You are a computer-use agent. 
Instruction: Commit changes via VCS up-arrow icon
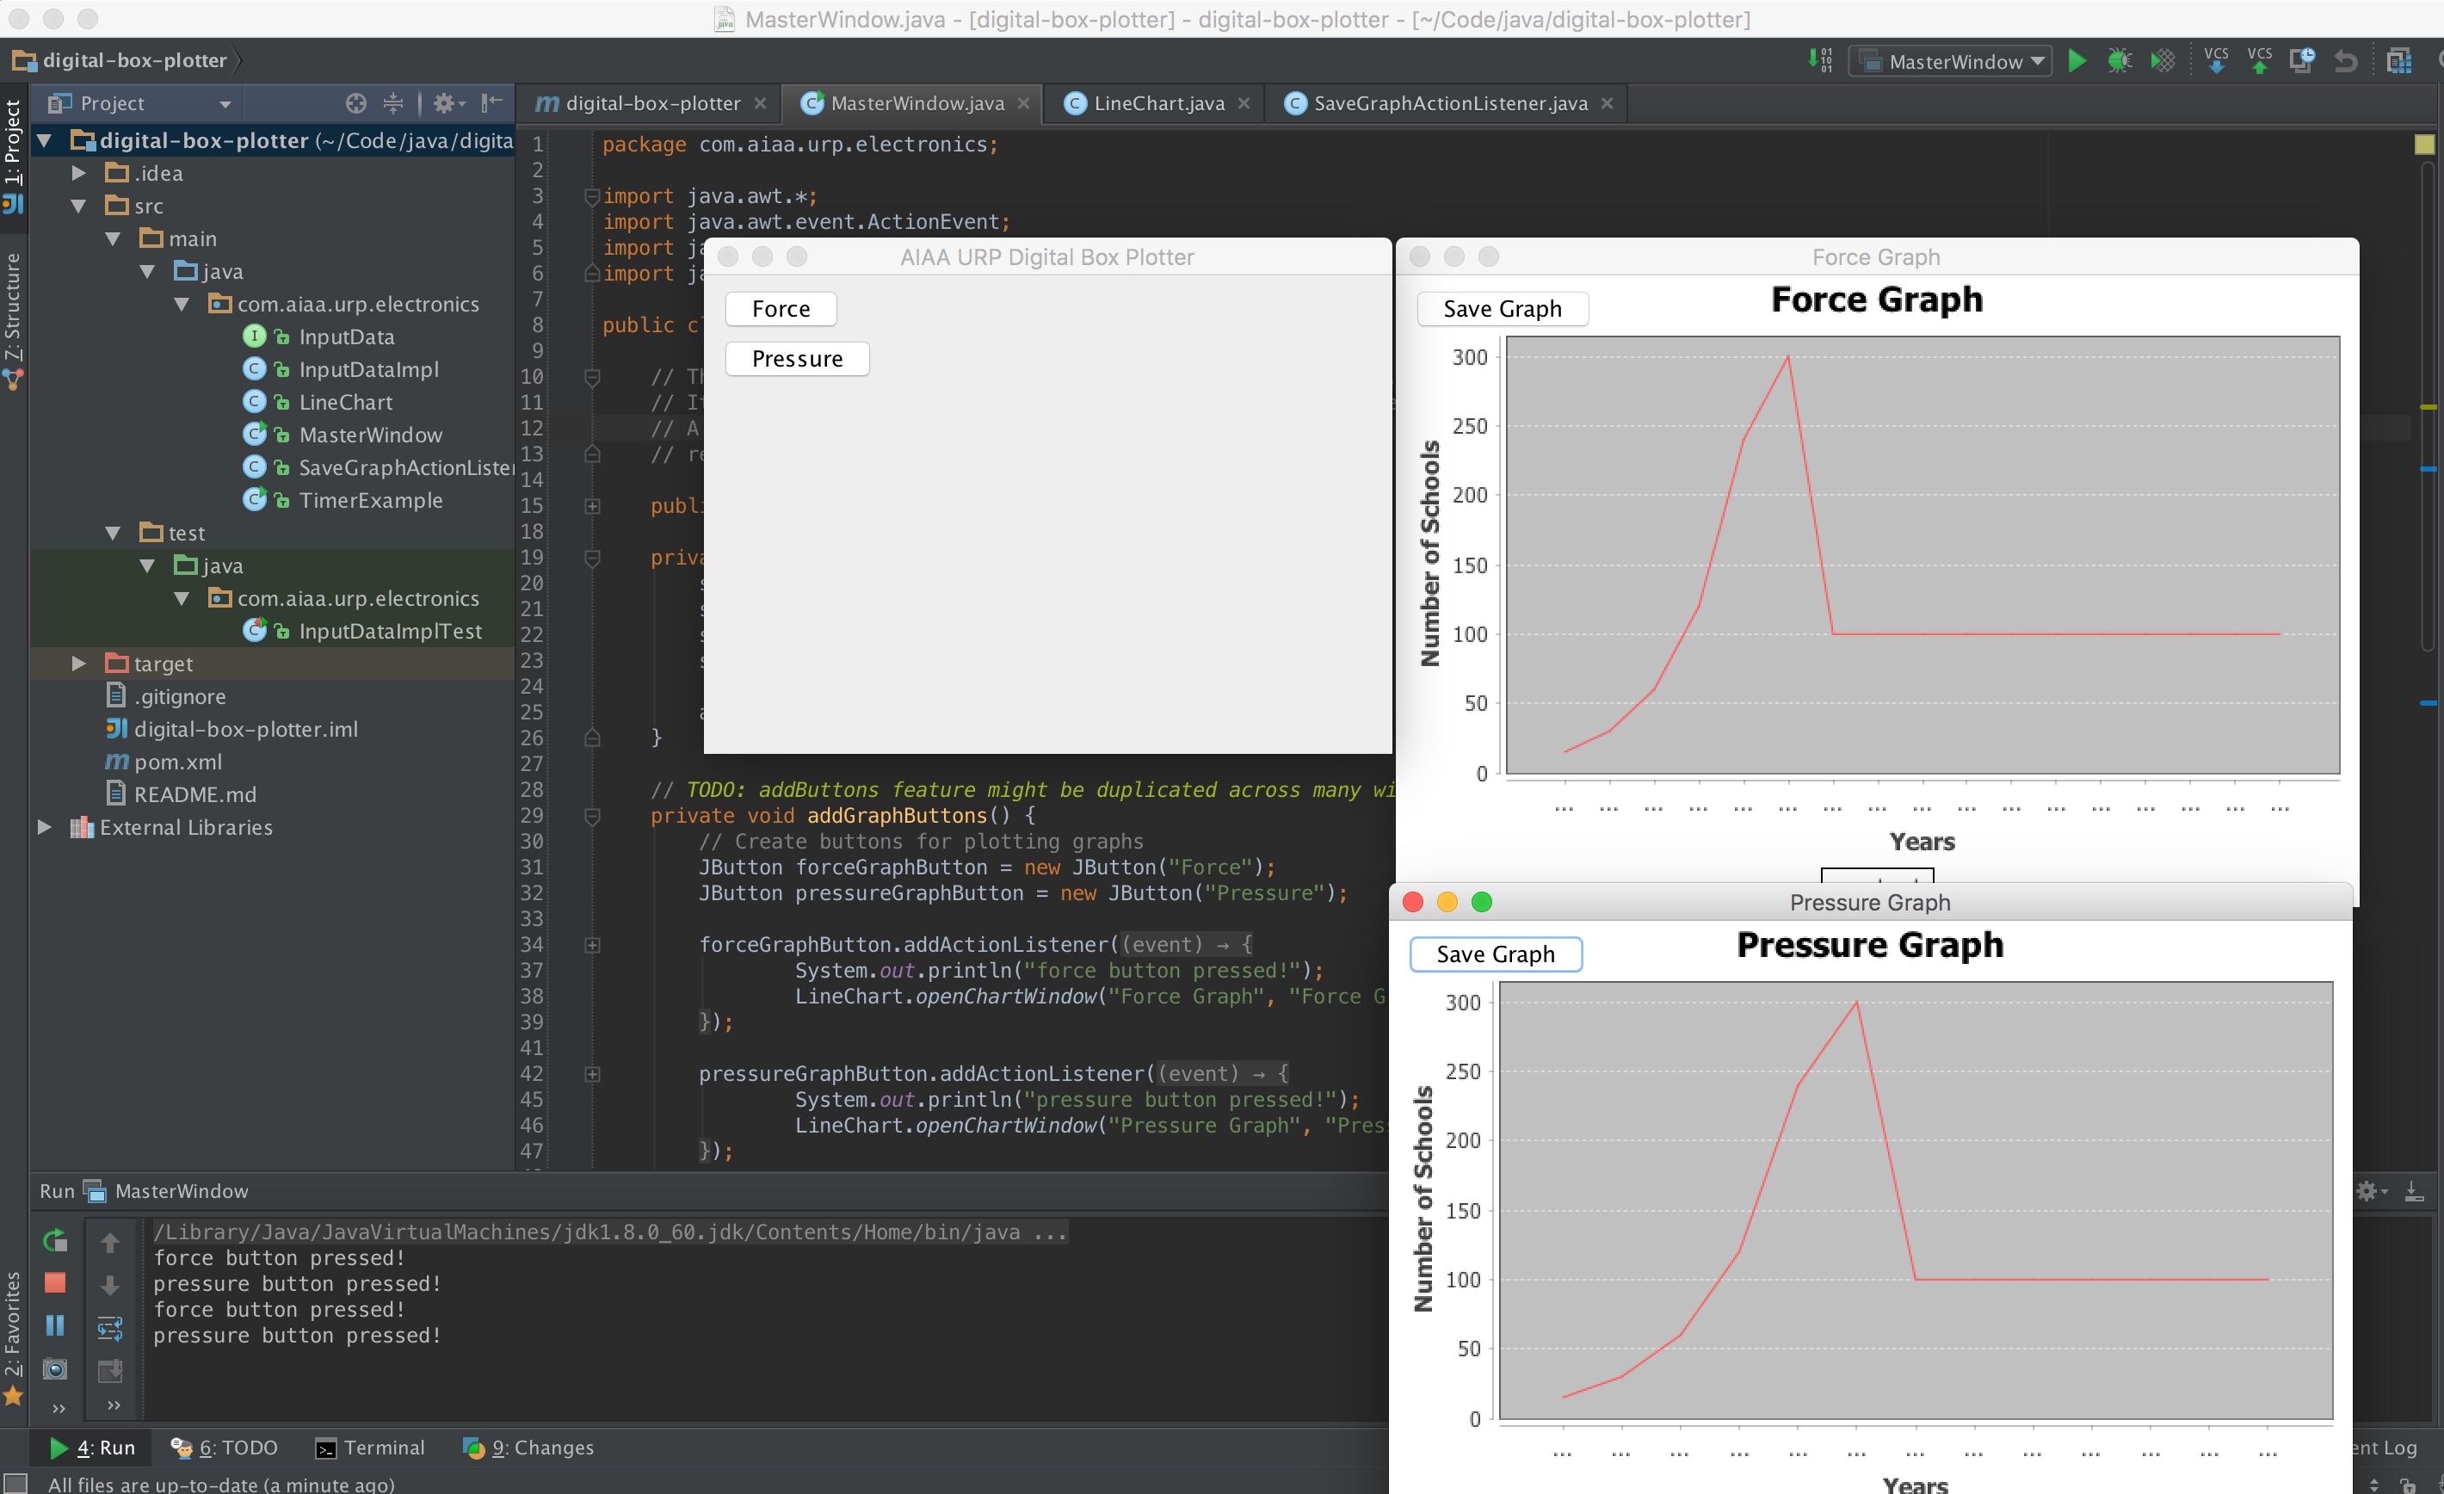coord(2260,61)
